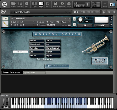Switch to Speed Control tab
117x110 pixels.
(x=35, y=73)
